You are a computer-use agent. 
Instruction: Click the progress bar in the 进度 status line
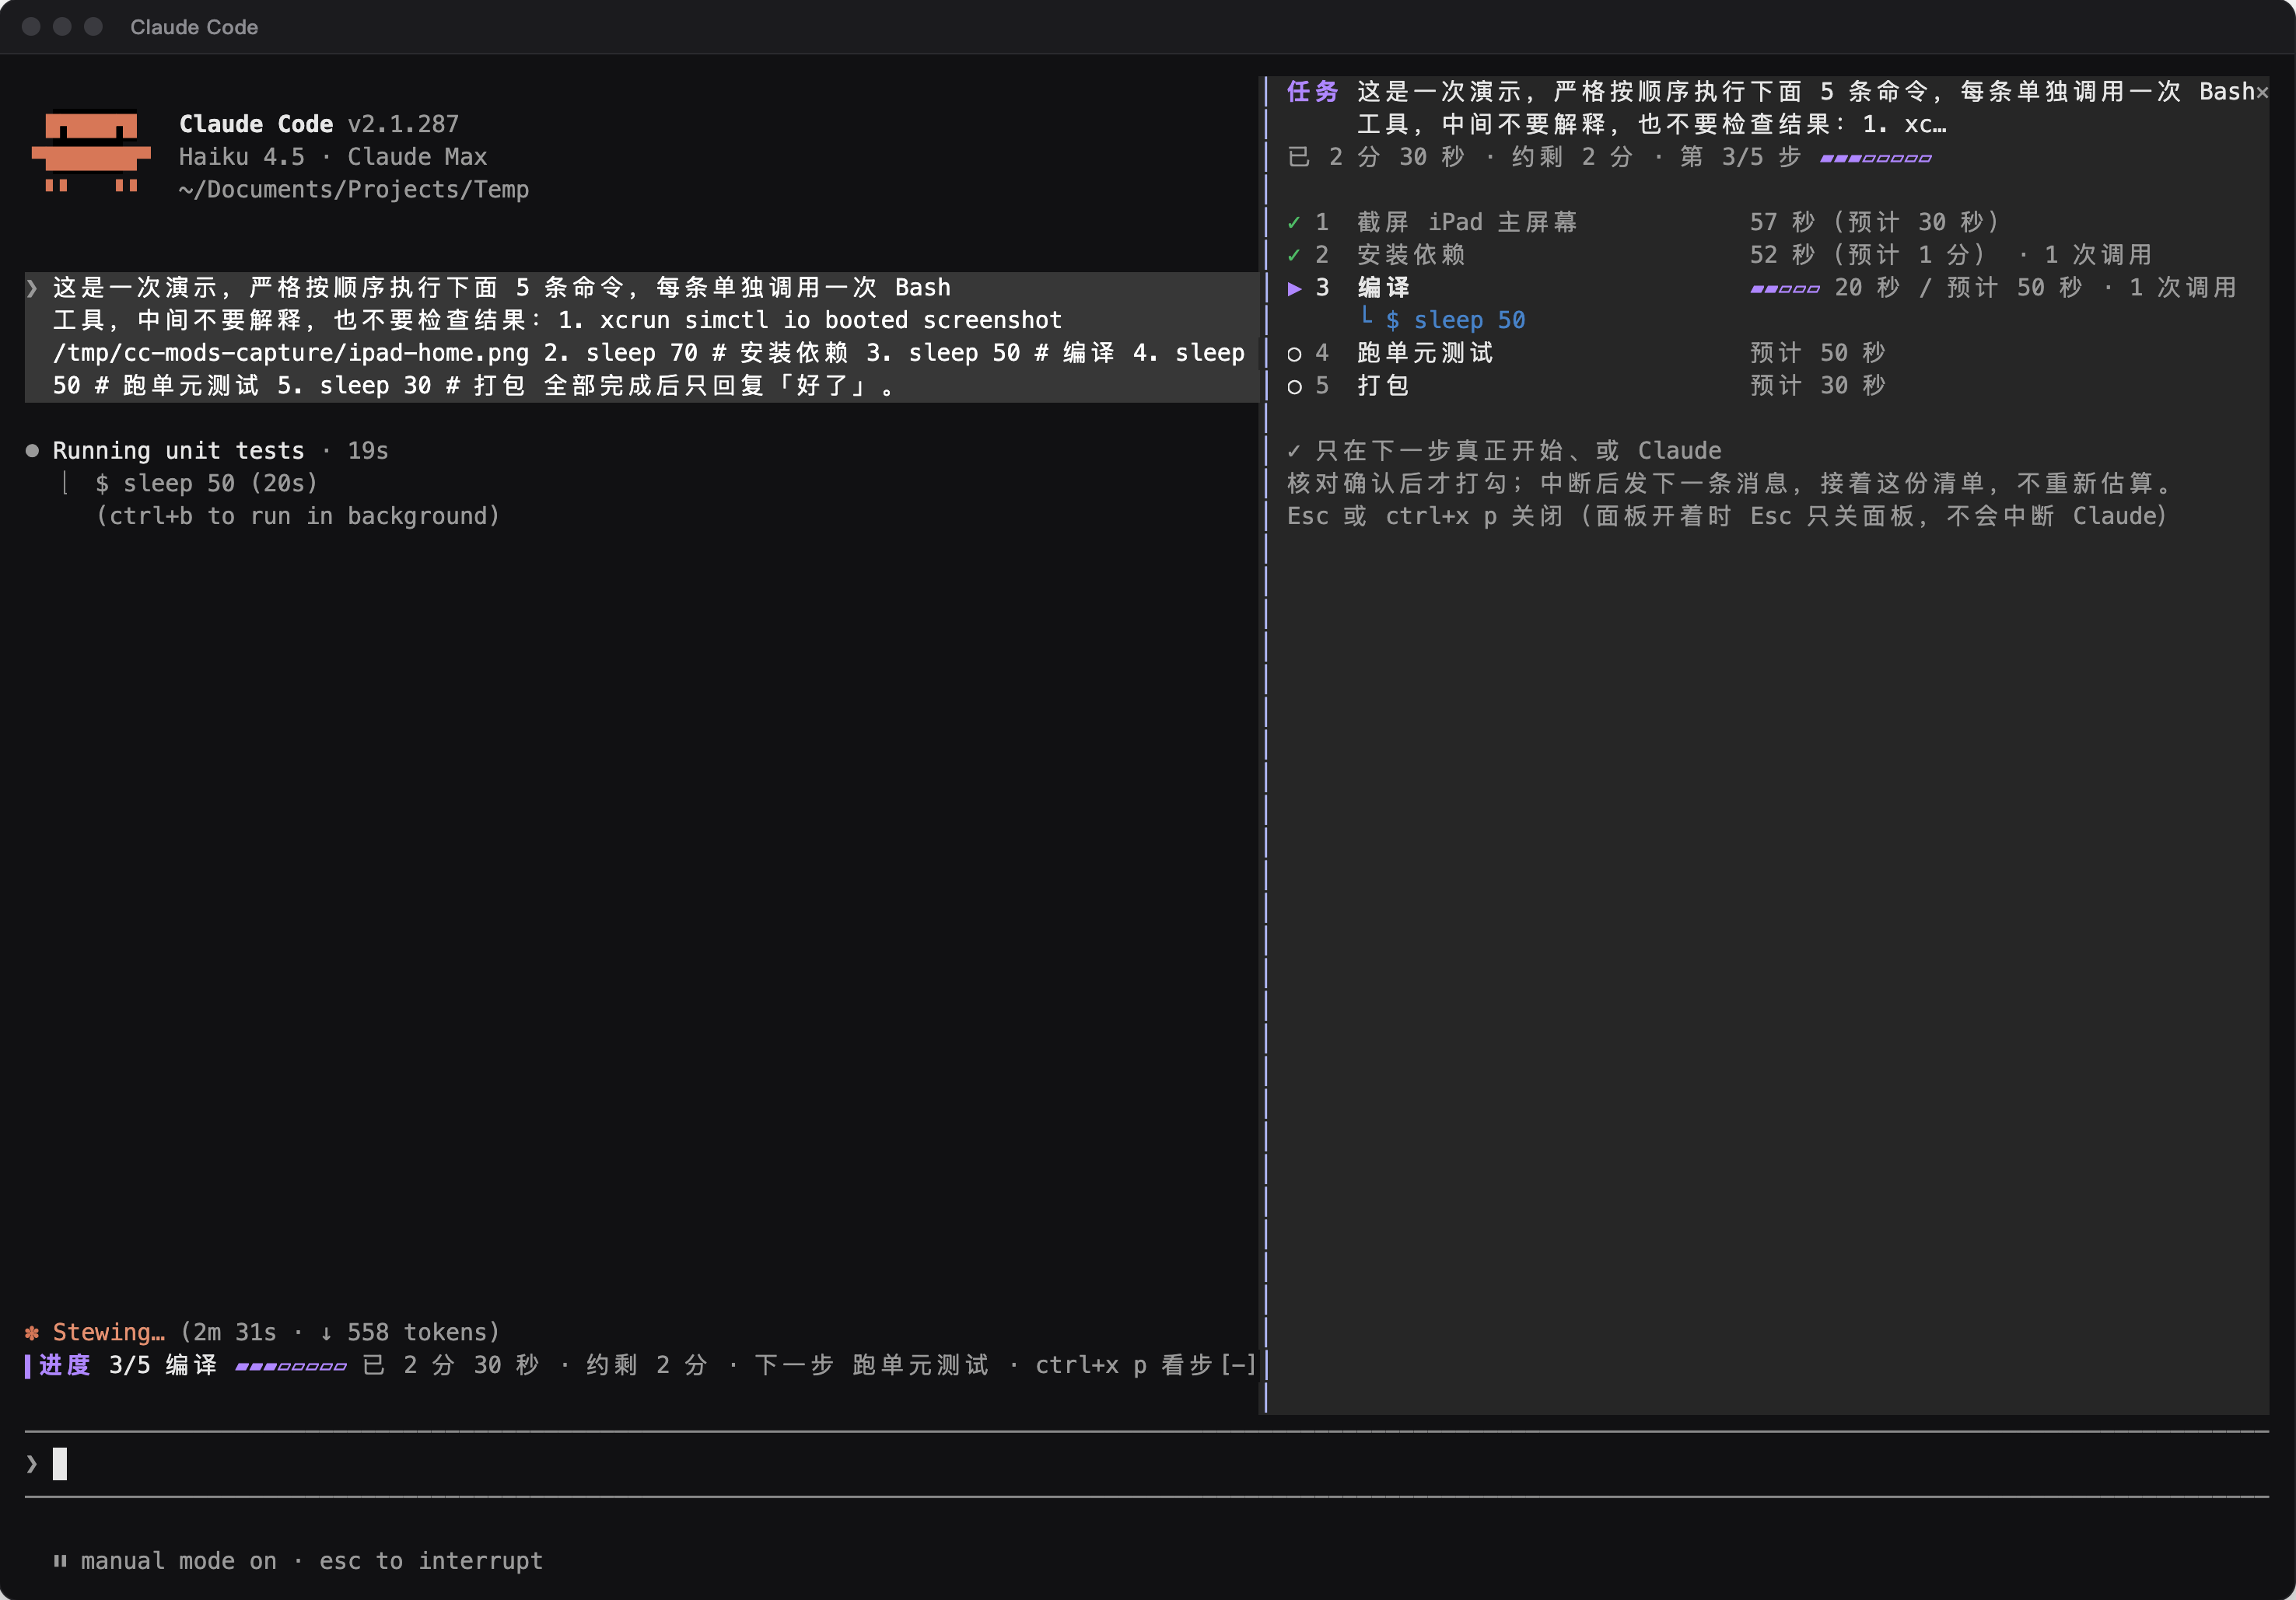click(291, 1366)
